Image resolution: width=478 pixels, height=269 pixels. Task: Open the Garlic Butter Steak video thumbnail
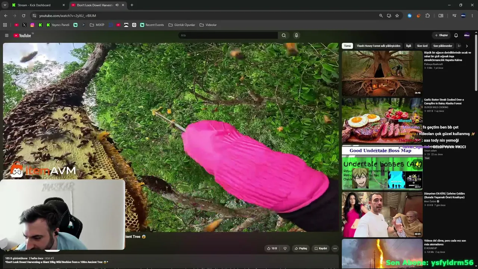pos(382,120)
